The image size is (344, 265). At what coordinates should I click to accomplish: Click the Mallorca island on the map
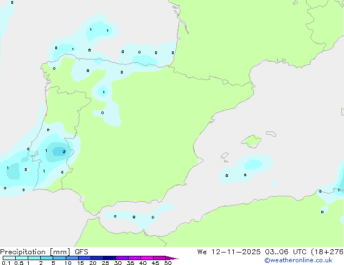[252, 141]
